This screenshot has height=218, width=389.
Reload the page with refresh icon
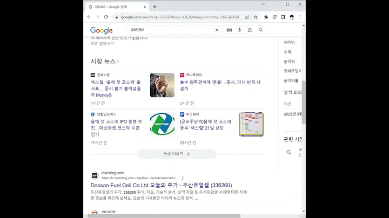(106, 17)
